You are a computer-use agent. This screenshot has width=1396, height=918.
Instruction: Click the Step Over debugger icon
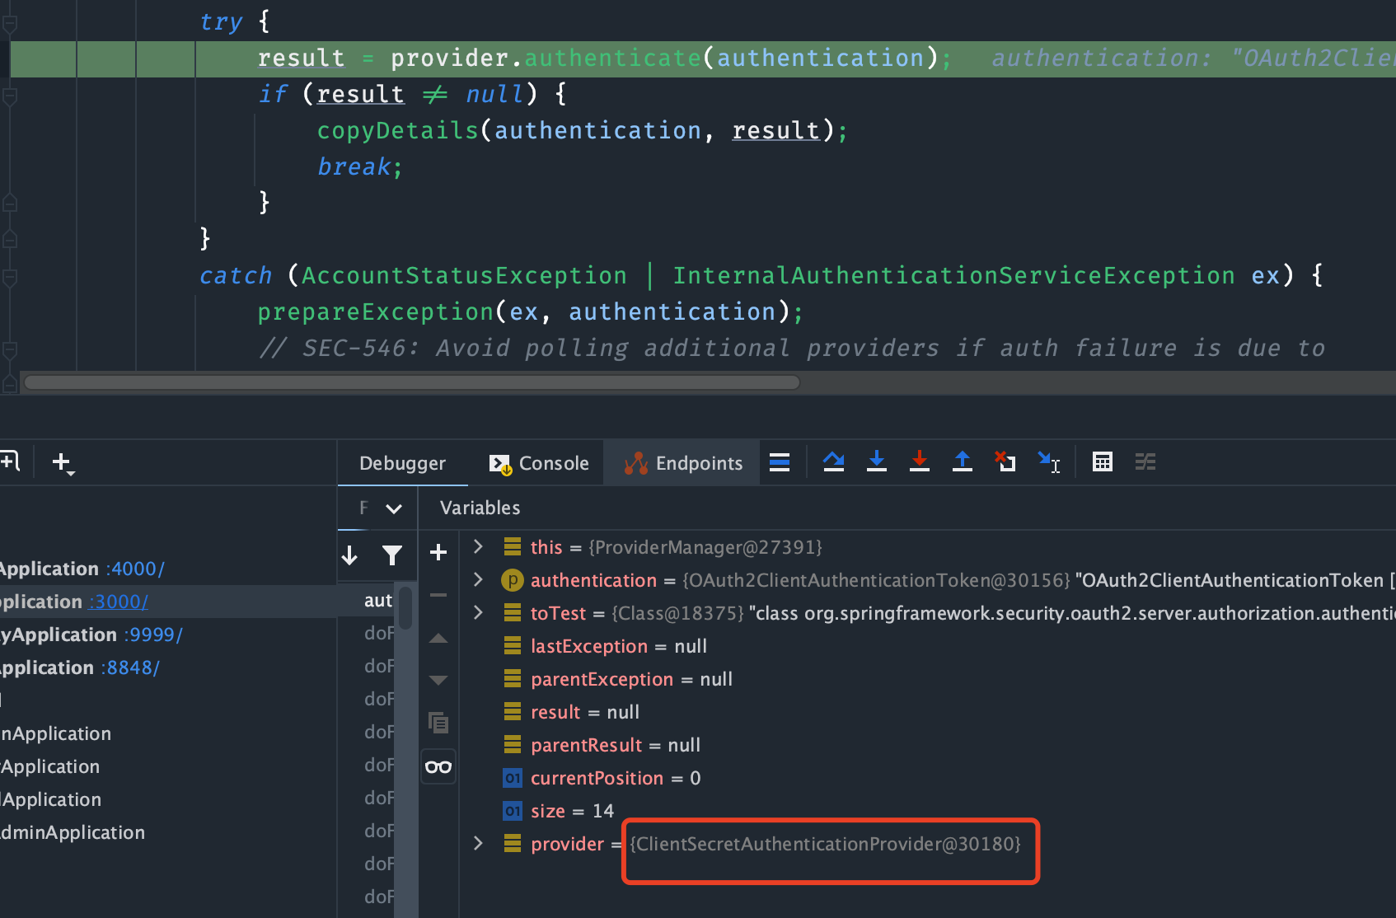point(834,462)
